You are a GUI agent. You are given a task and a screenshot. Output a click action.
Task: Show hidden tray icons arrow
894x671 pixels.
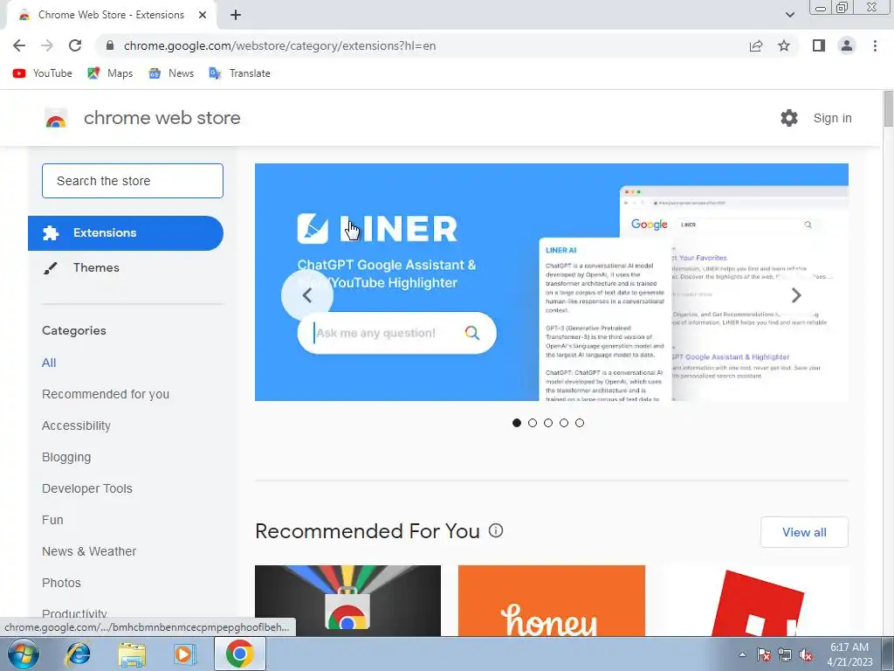pyautogui.click(x=742, y=655)
